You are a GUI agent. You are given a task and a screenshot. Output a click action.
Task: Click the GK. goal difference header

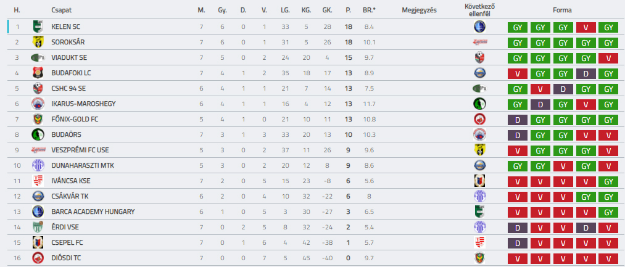pos(327,10)
